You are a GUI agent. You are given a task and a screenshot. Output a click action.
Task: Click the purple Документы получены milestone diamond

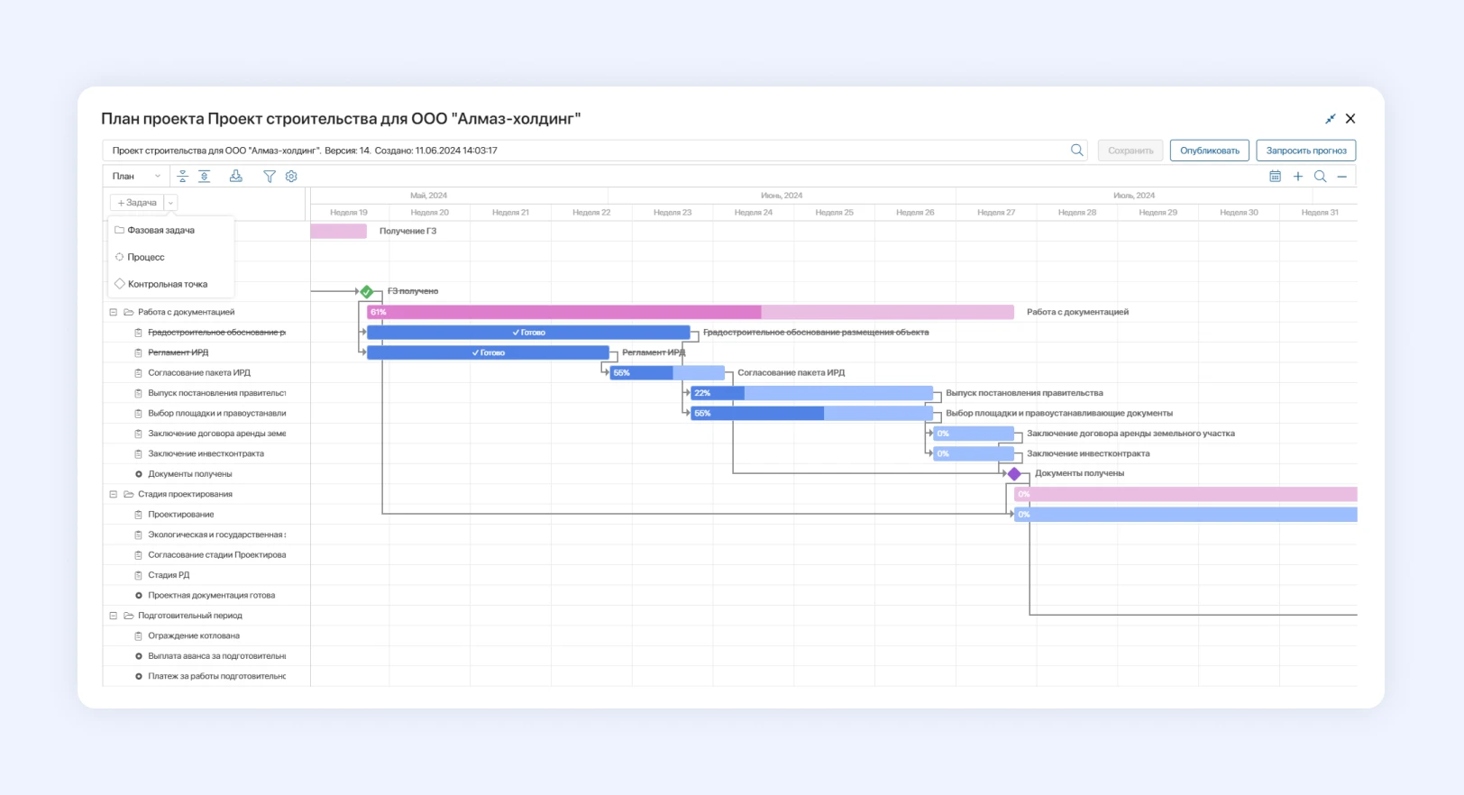click(1014, 474)
